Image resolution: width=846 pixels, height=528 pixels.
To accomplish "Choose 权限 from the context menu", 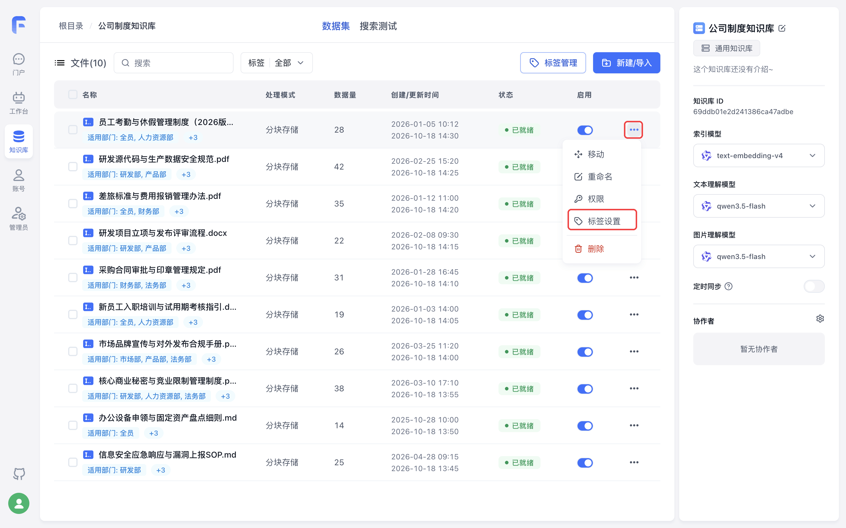I will point(602,199).
